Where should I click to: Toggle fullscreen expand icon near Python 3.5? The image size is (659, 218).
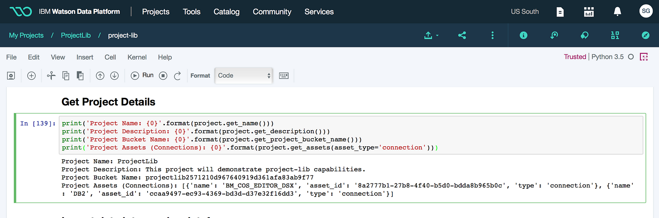[644, 57]
